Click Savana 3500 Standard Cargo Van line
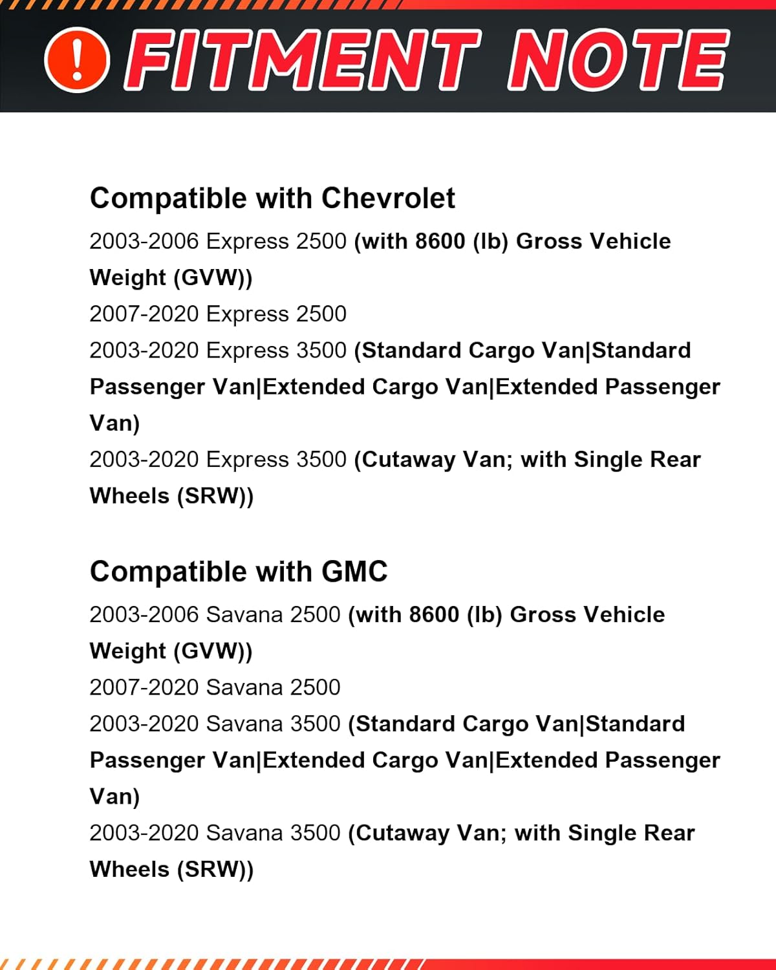This screenshot has height=970, width=776. [x=387, y=724]
